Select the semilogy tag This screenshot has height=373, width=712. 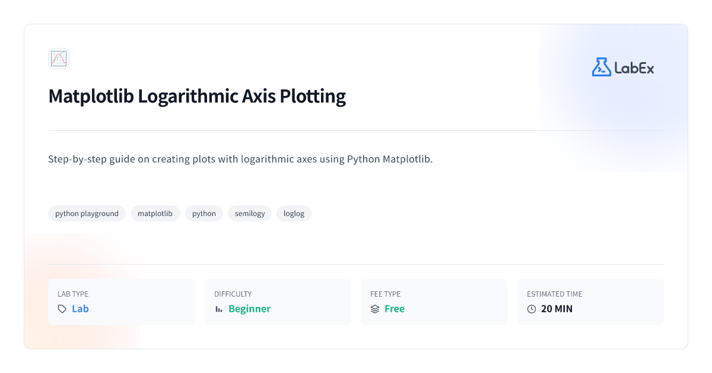pyautogui.click(x=250, y=214)
